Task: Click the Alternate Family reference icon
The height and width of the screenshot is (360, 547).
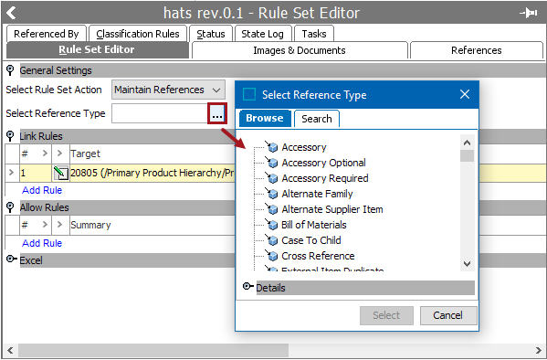Action: [272, 194]
